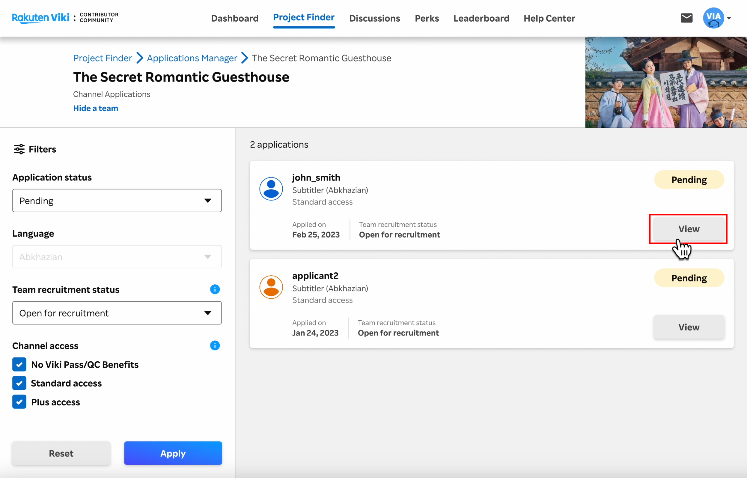
Task: Reset the filters
Action: click(x=61, y=453)
